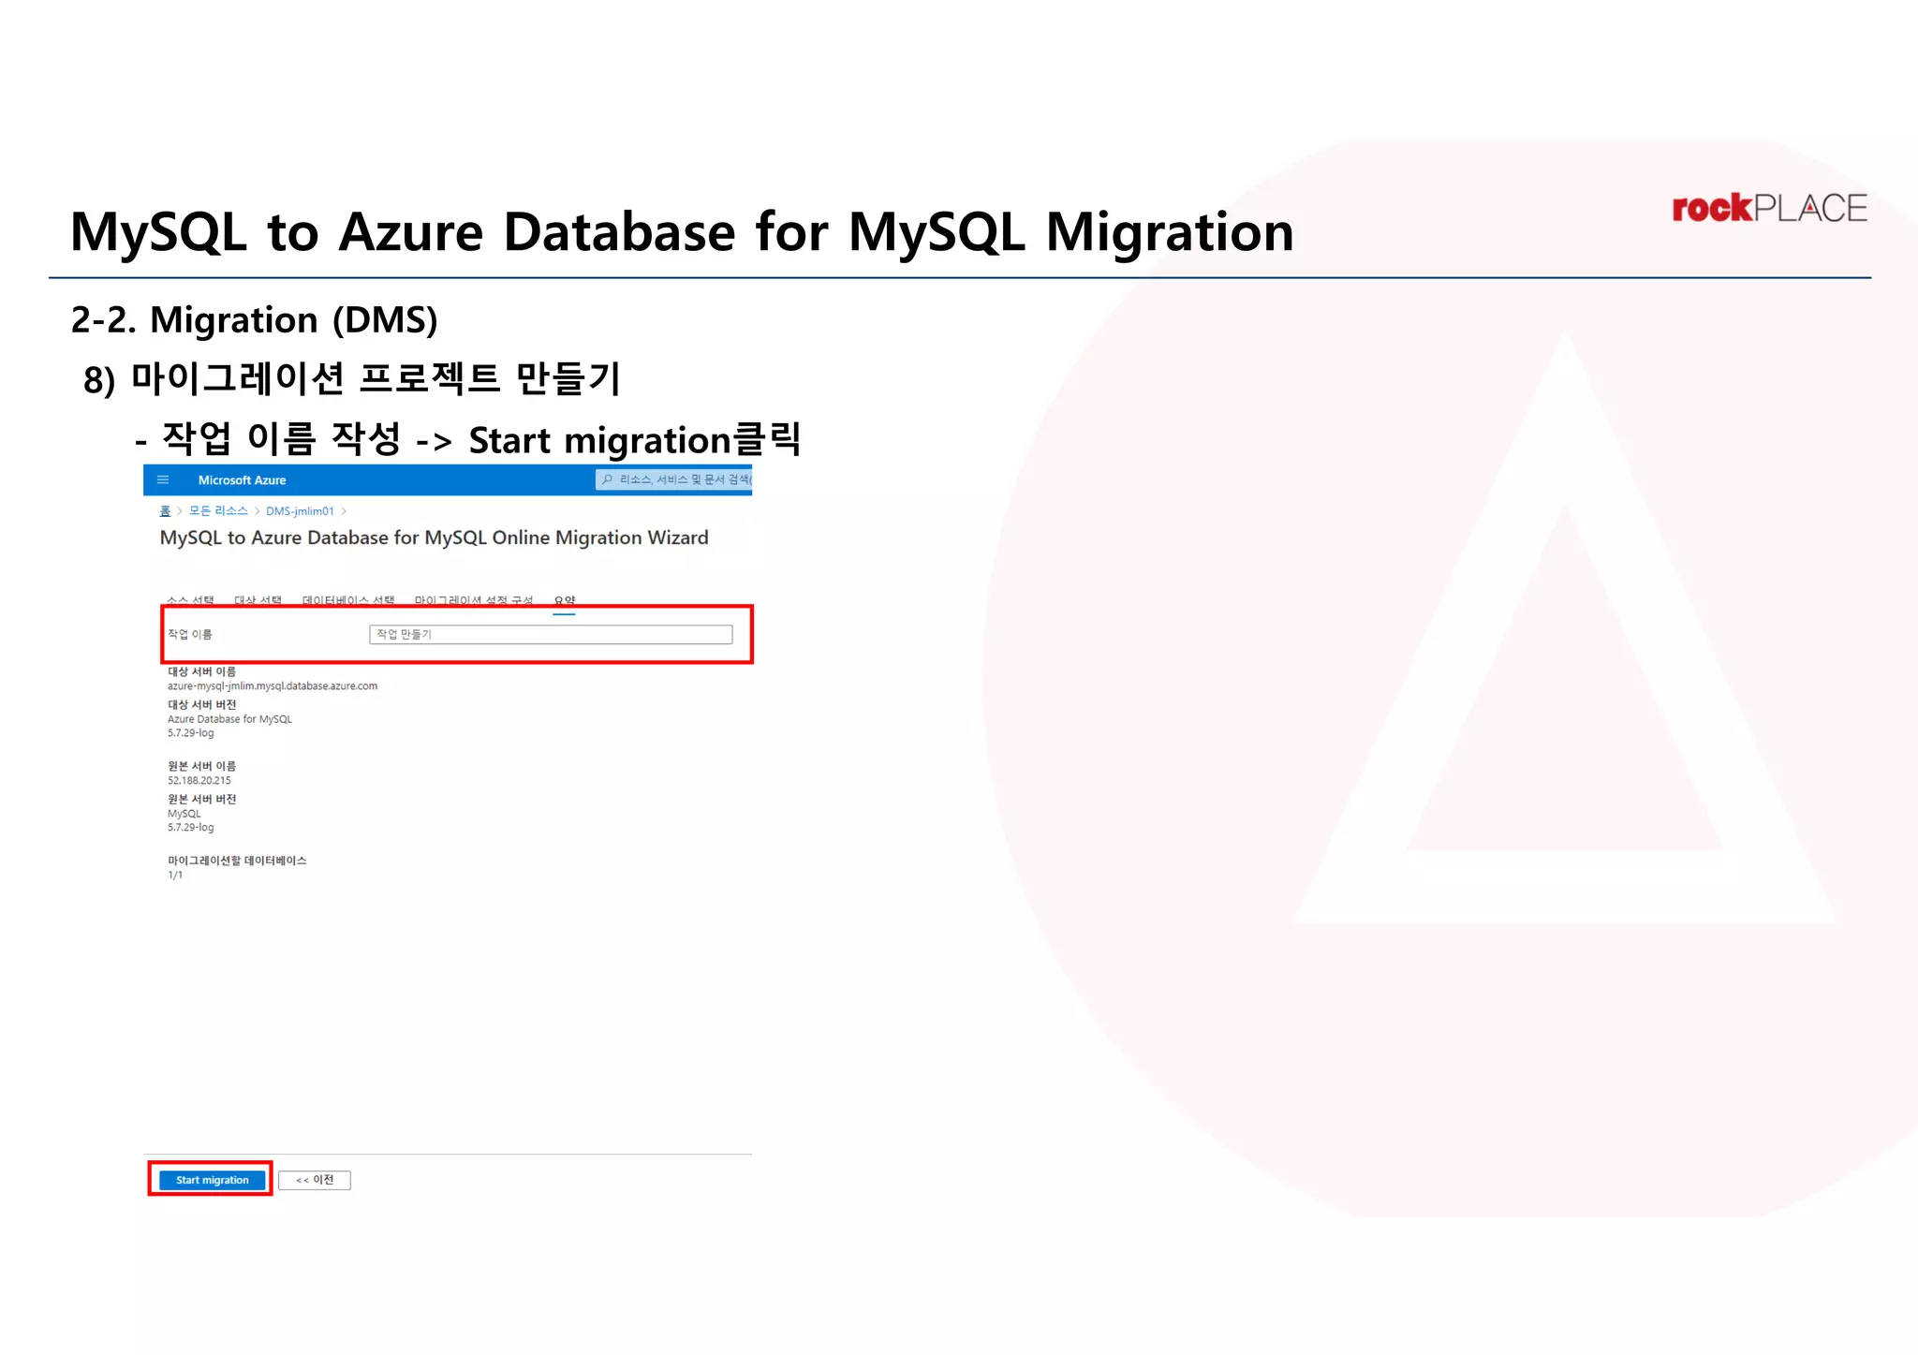The width and height of the screenshot is (1918, 1355).
Task: Focus the Azure resource search box
Action: pos(674,479)
